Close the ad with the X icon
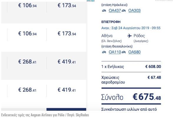Viewport: 173px width, 121px height. click(x=88, y=1)
